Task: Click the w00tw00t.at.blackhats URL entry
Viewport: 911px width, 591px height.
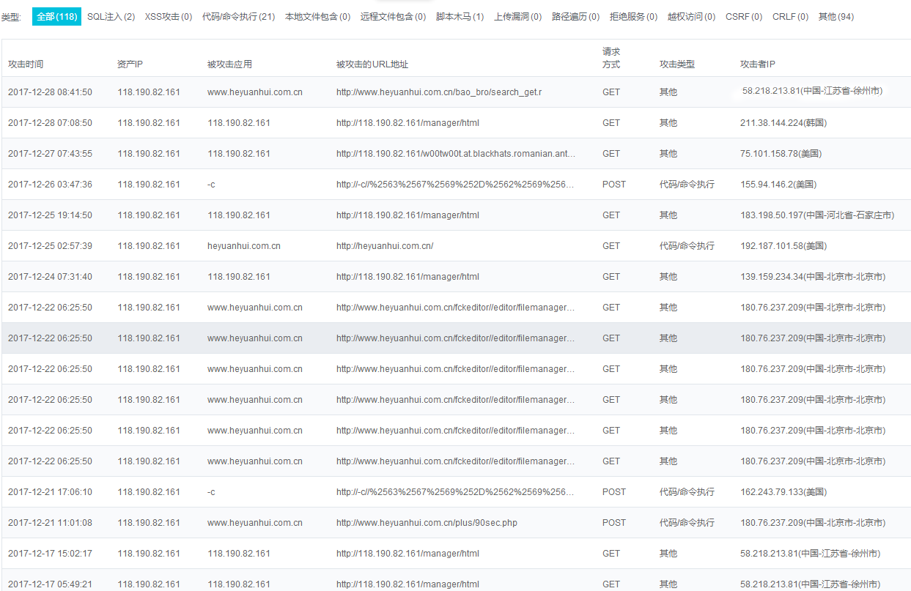Action: pyautogui.click(x=455, y=154)
